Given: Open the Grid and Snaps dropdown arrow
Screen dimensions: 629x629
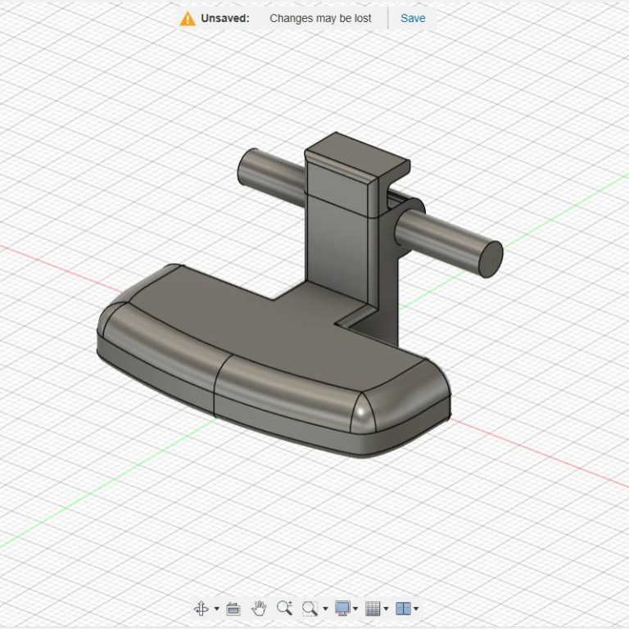Looking at the screenshot, I should point(386,609).
